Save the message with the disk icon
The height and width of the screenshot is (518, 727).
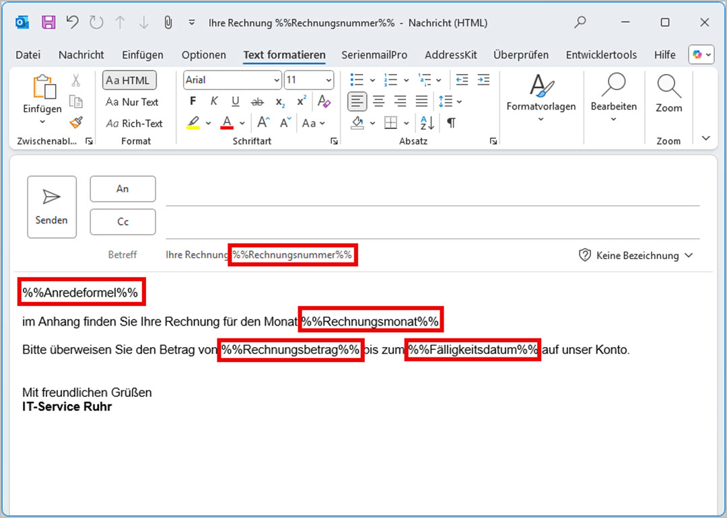pyautogui.click(x=48, y=22)
